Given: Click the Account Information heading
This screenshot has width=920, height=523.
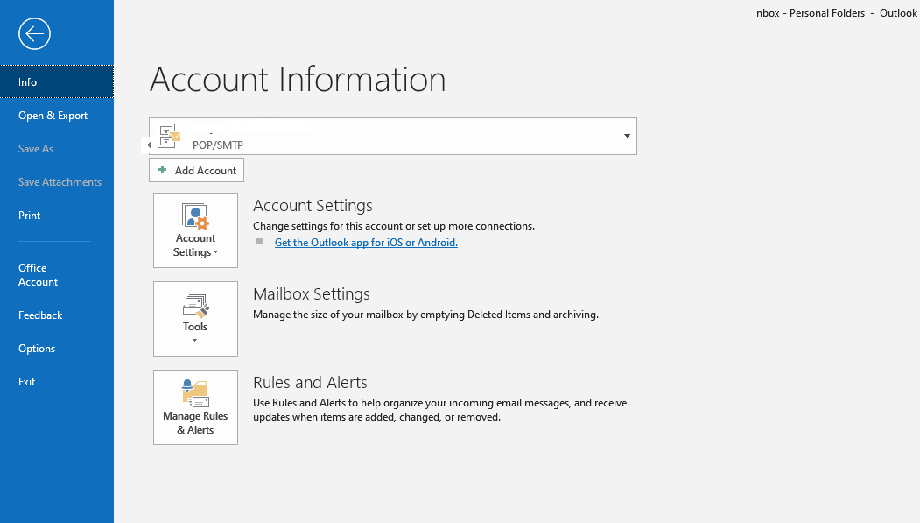Looking at the screenshot, I should click(298, 80).
